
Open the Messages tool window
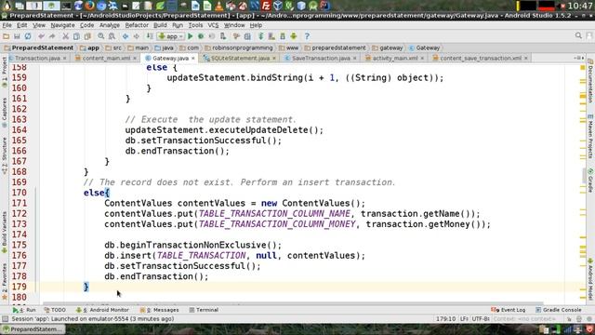(x=159, y=310)
